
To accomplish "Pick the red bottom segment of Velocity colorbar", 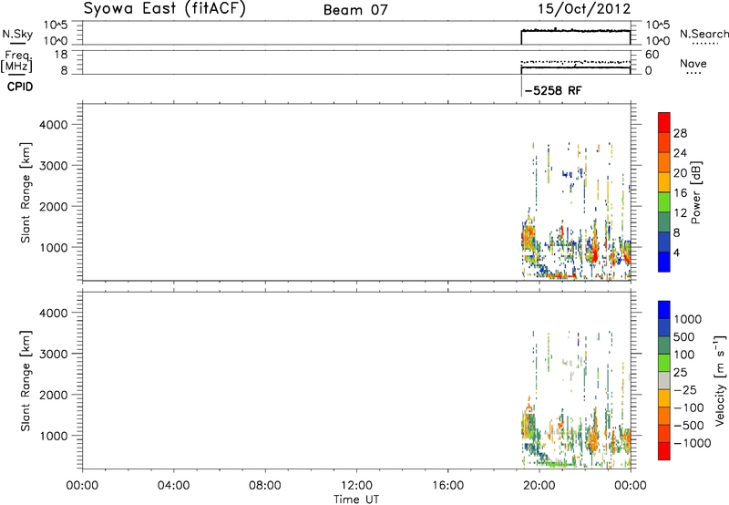I will point(664,451).
